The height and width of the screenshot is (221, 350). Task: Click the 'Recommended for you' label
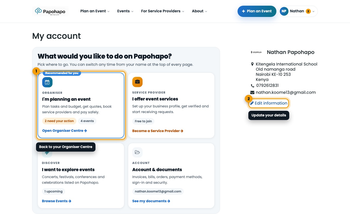62,73
